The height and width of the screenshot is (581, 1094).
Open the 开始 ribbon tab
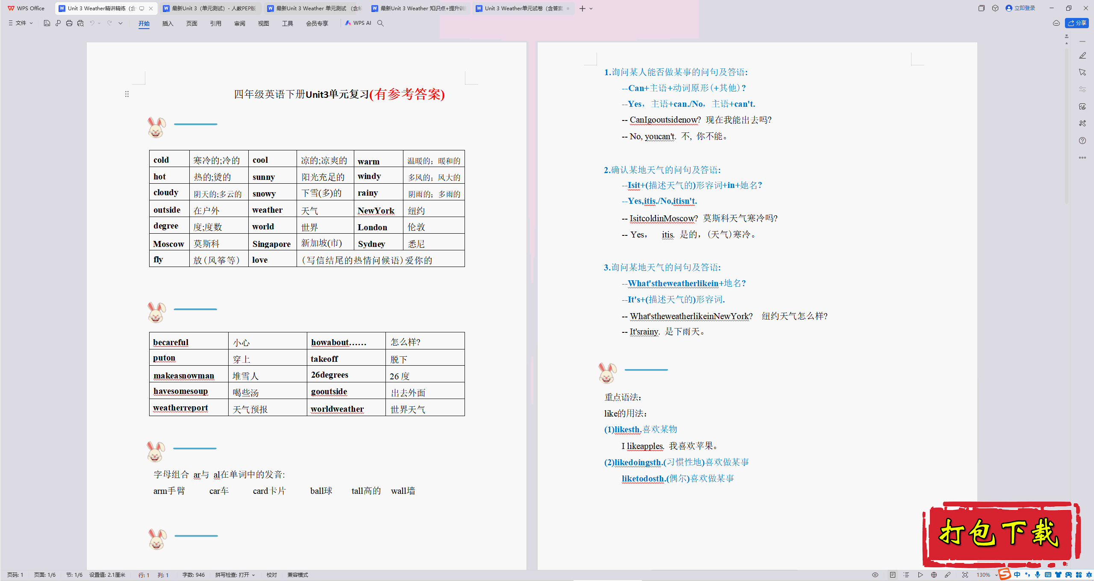(x=144, y=23)
